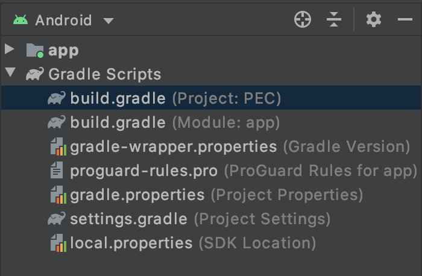Click the settings.gradle elephant icon
The image size is (422, 276).
tap(57, 219)
